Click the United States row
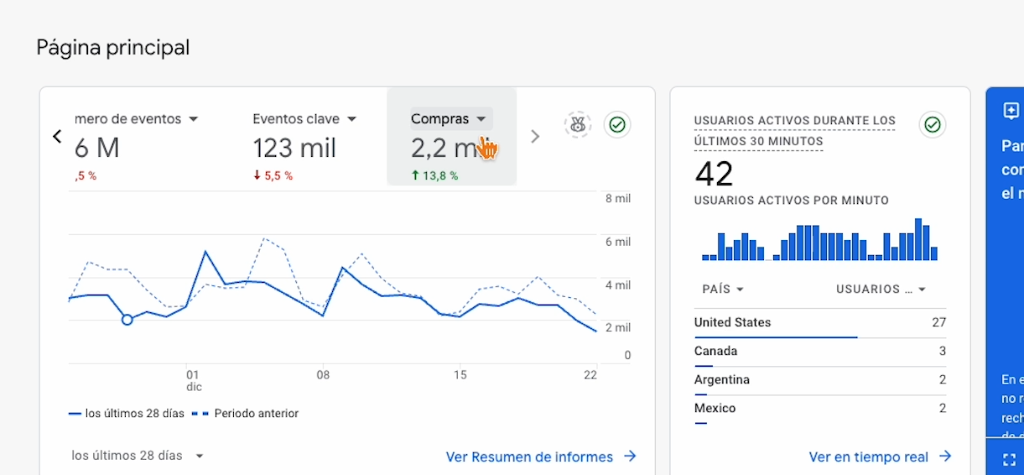 tap(820, 323)
